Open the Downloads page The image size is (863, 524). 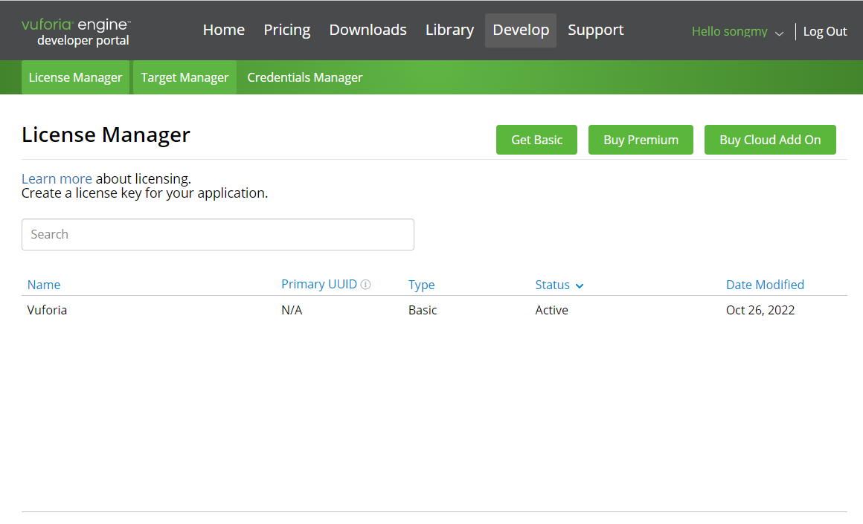[x=368, y=30]
